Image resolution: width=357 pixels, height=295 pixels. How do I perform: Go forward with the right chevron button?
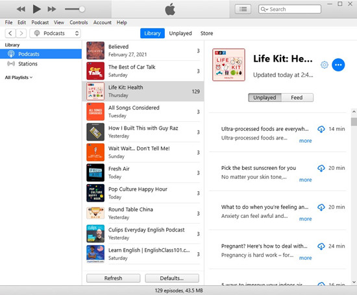21,33
